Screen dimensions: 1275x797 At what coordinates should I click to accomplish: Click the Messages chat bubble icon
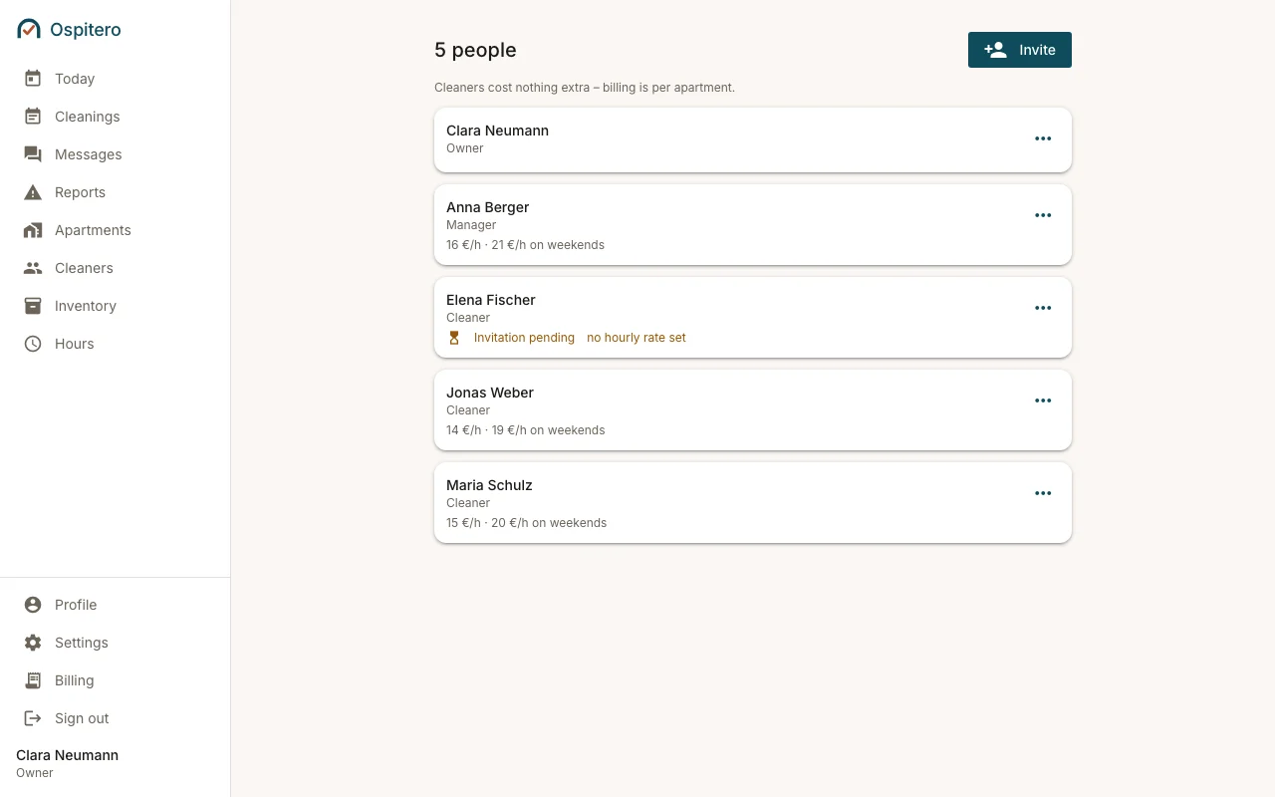click(33, 154)
